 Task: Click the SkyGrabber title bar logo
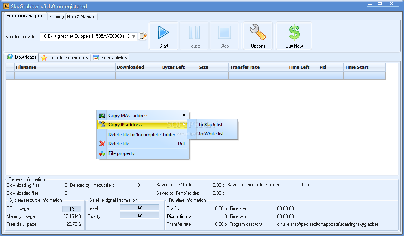pos(6,6)
